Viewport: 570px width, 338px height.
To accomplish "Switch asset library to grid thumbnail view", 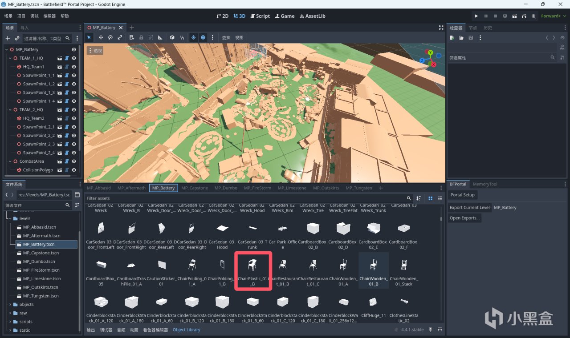I will [x=431, y=198].
